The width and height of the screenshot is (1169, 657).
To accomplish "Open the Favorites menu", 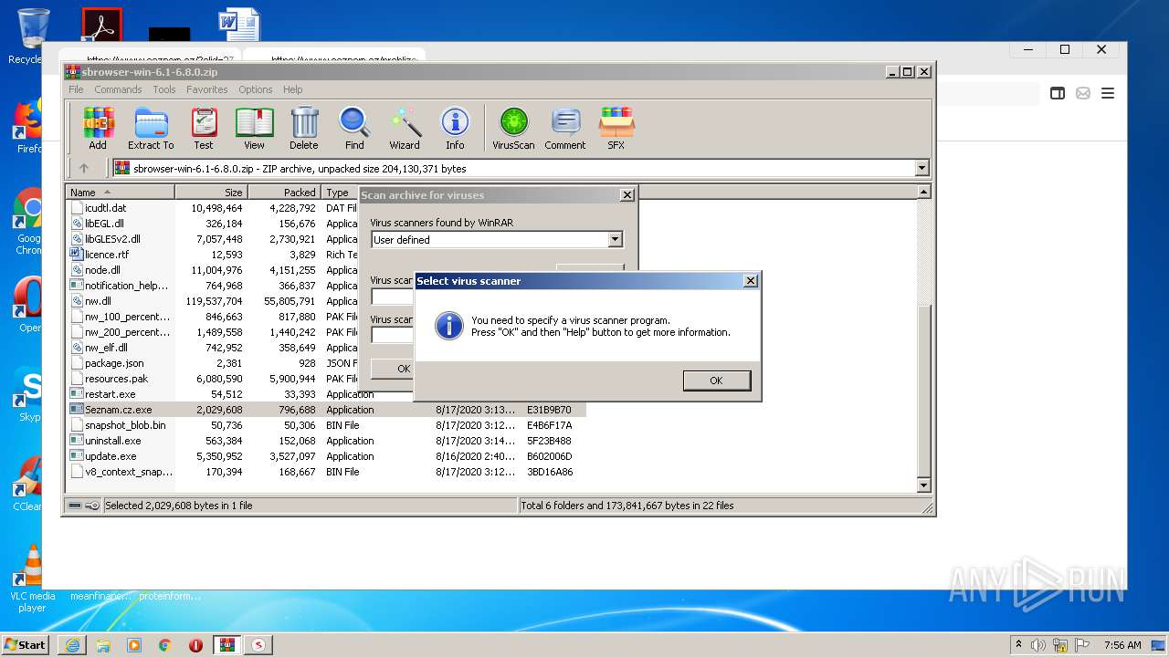I will coord(207,89).
